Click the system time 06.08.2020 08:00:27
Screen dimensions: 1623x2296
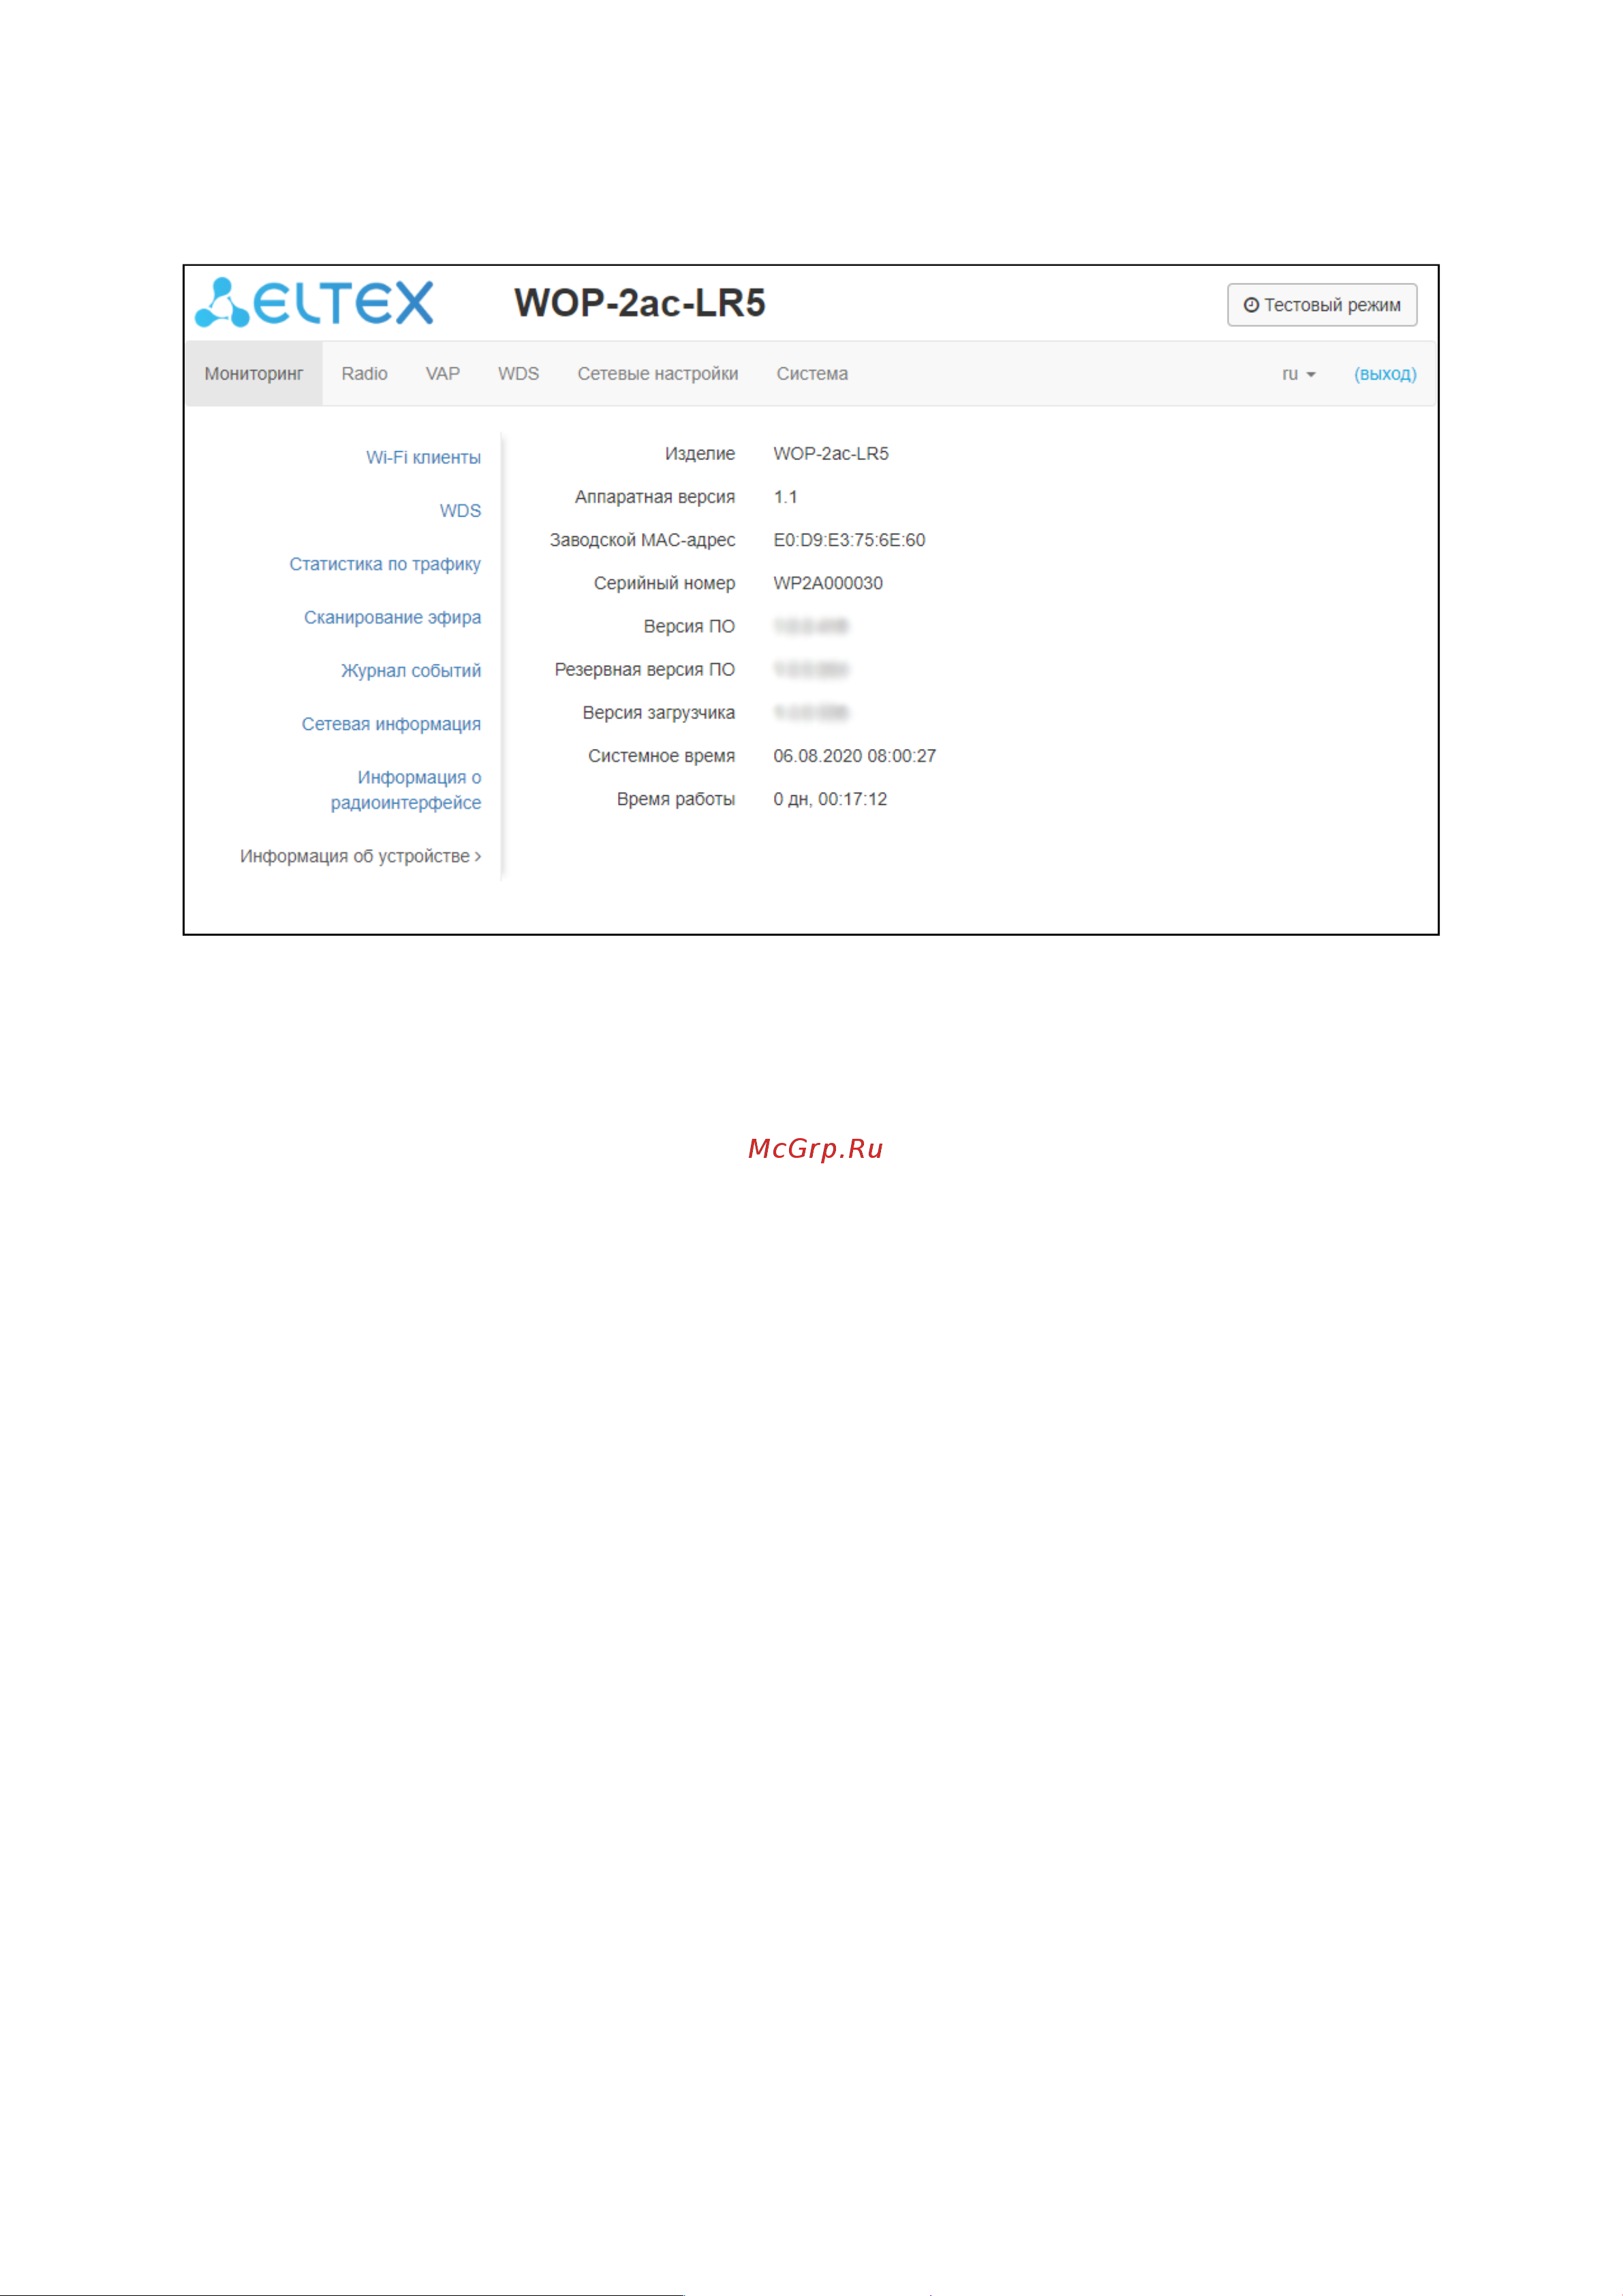(x=855, y=756)
